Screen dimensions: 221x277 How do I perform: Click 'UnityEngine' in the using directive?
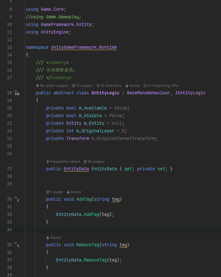55,32
